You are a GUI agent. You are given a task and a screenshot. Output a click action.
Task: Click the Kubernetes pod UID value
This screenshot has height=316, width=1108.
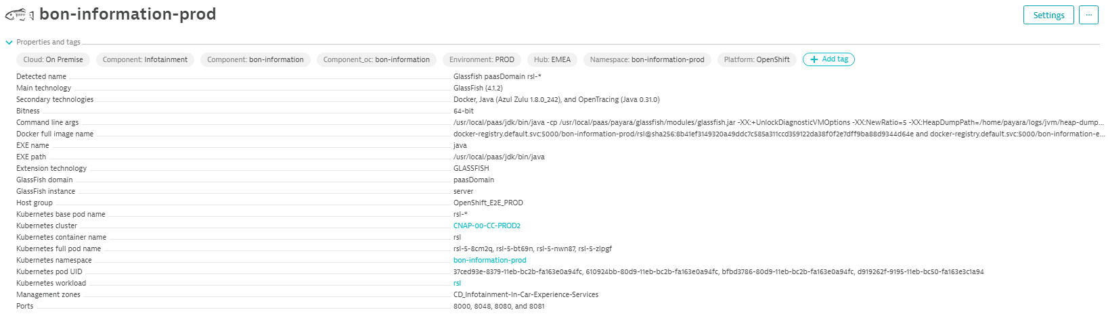tap(718, 271)
